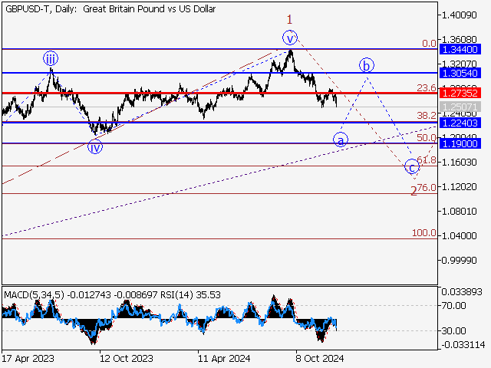491x368 pixels.
Task: Select the circled wave v marker at peak
Action: (x=289, y=37)
